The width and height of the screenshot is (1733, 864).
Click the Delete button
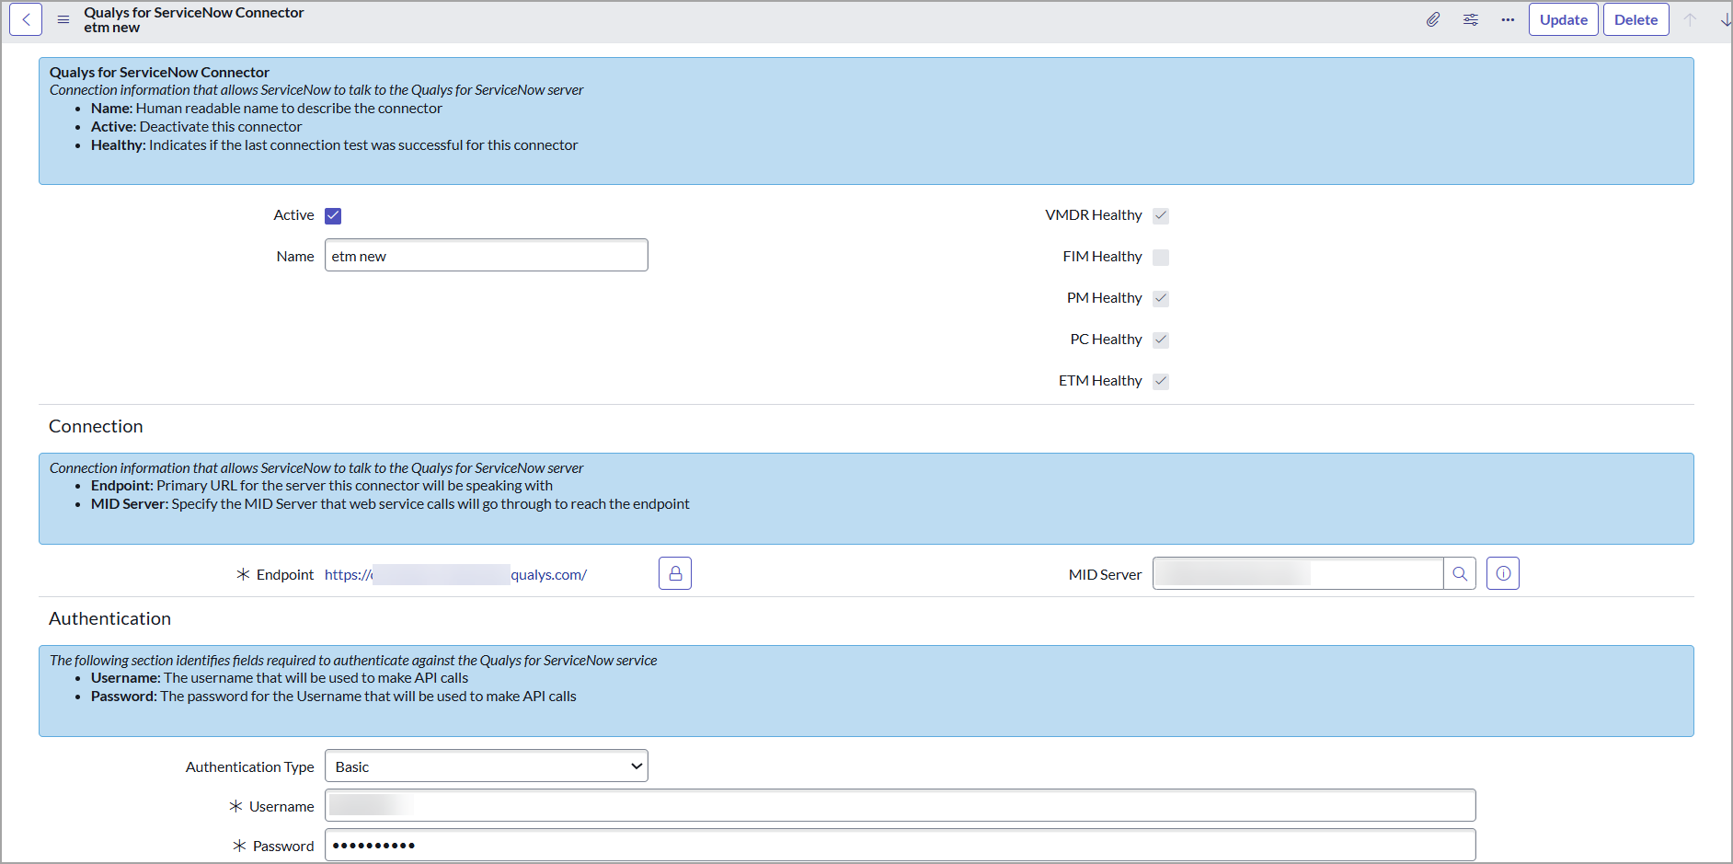coord(1636,19)
